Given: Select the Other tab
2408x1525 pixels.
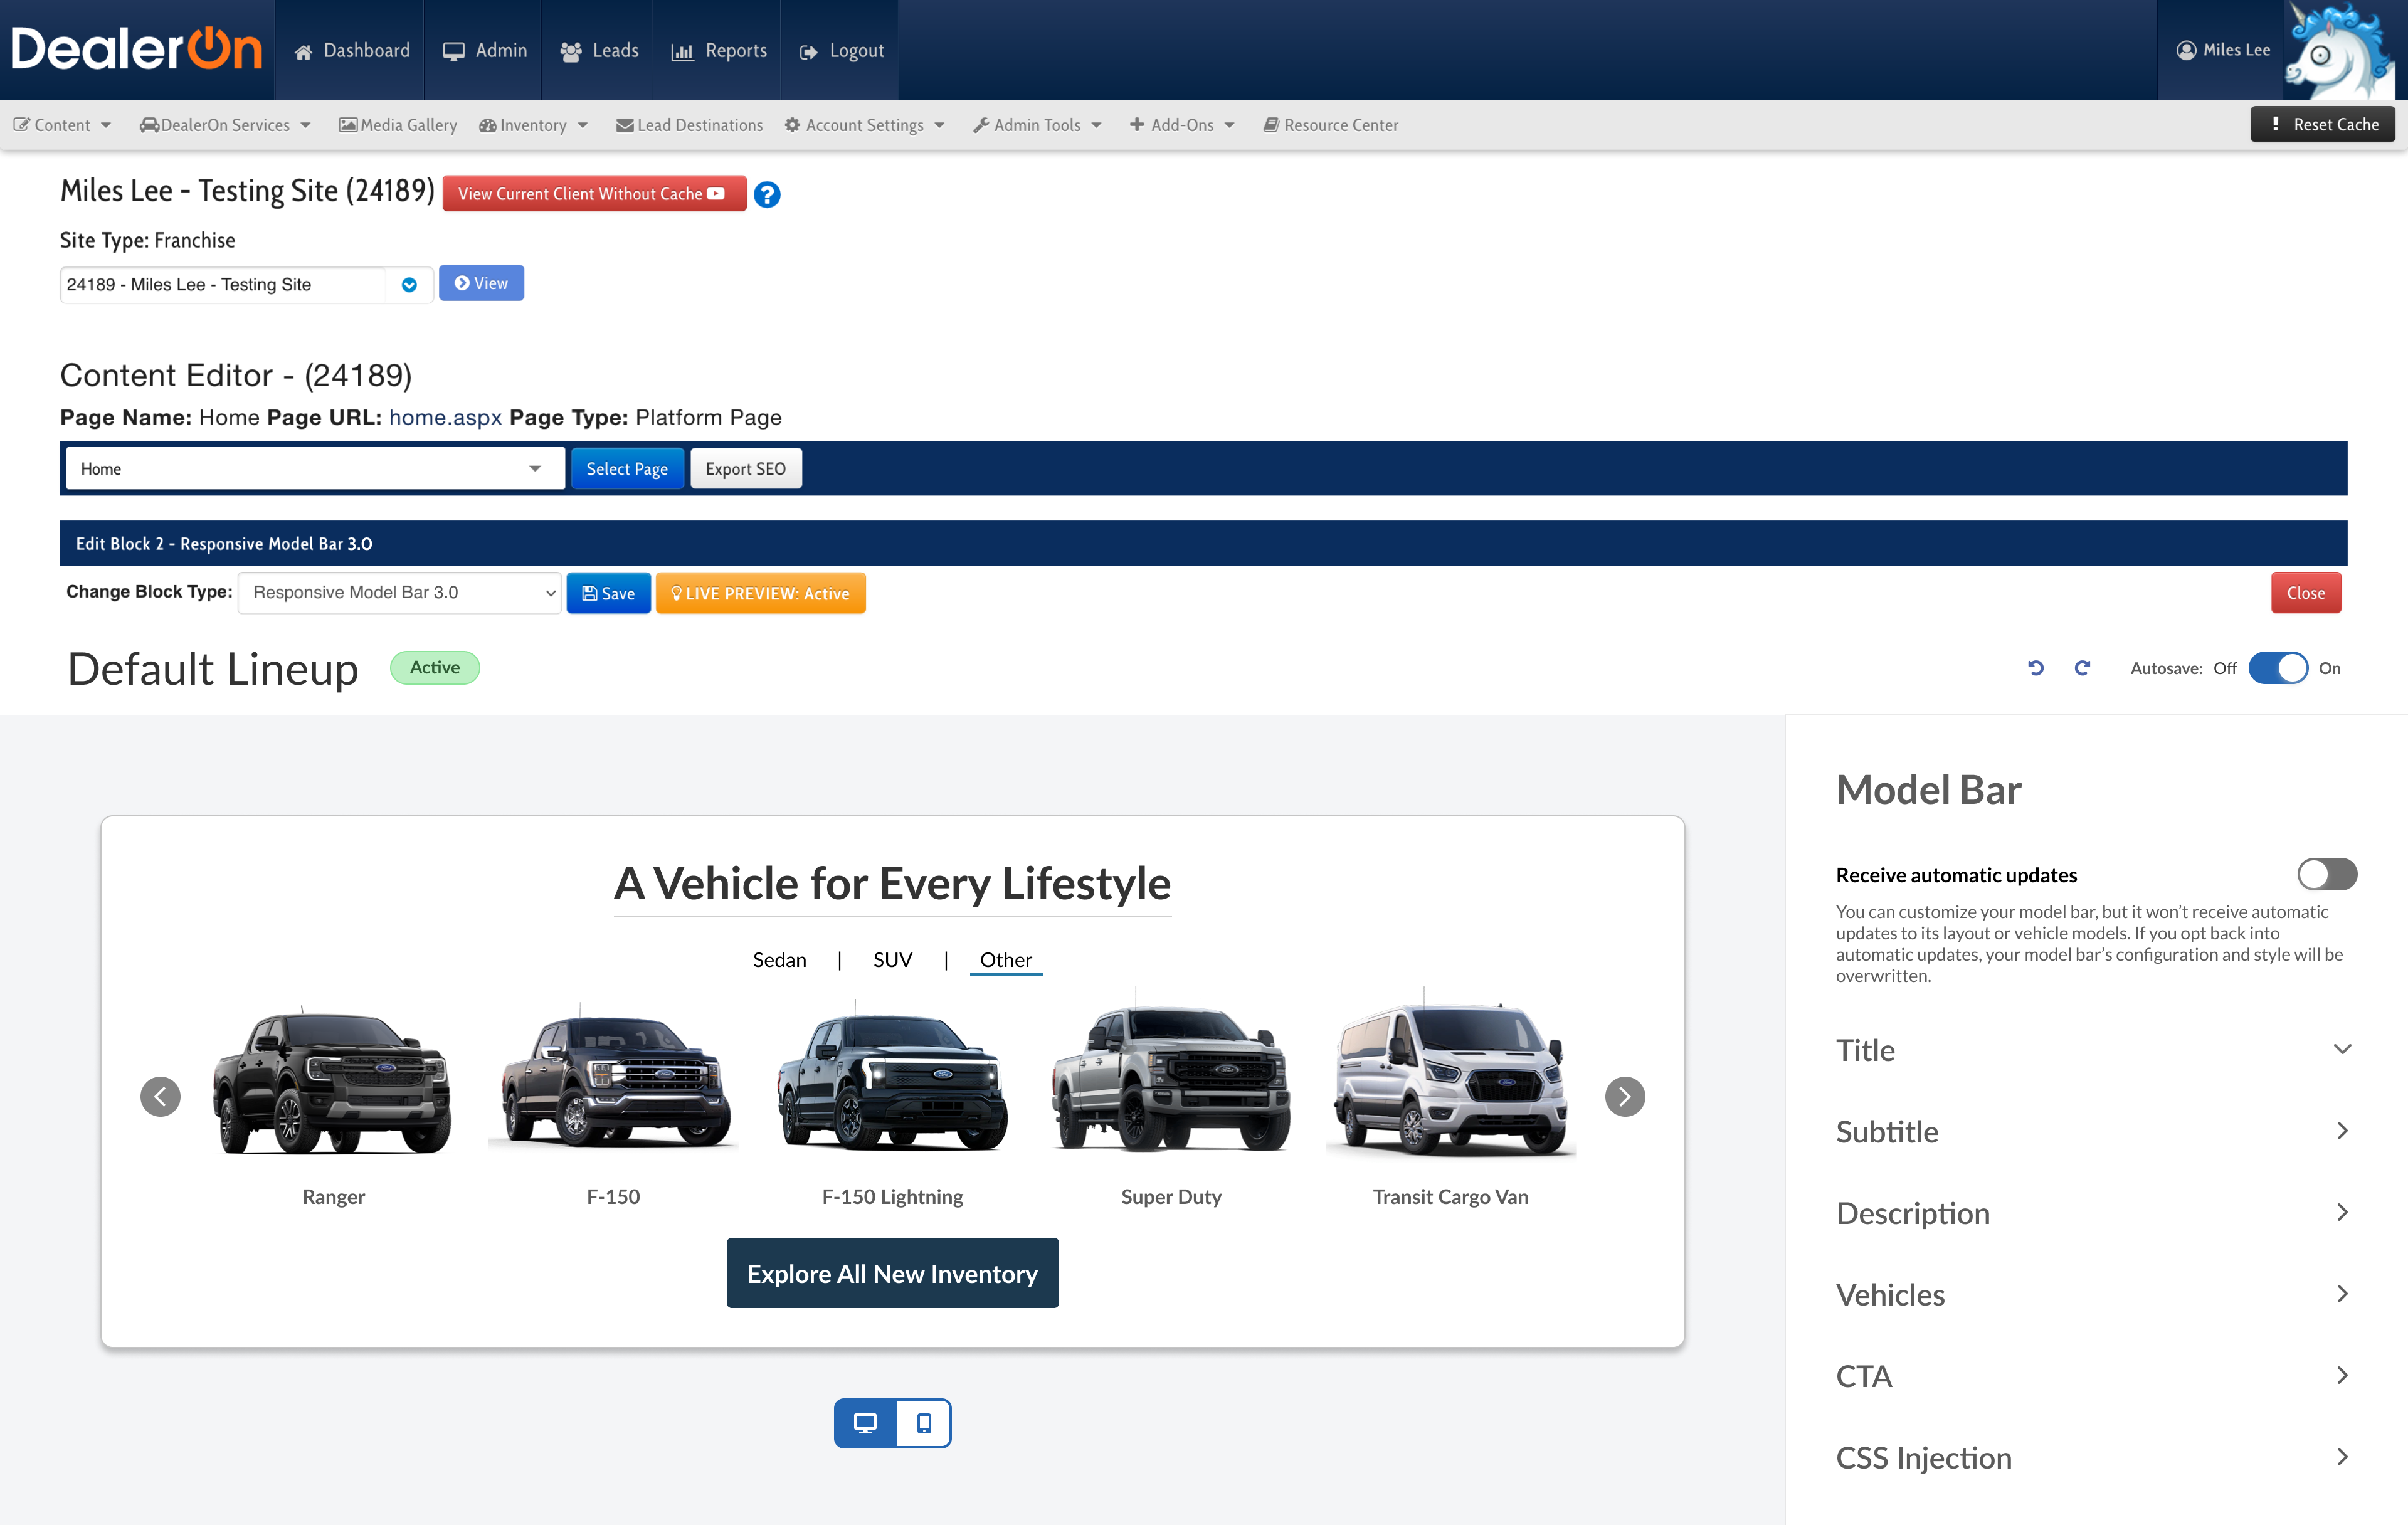Looking at the screenshot, I should [x=1005, y=960].
